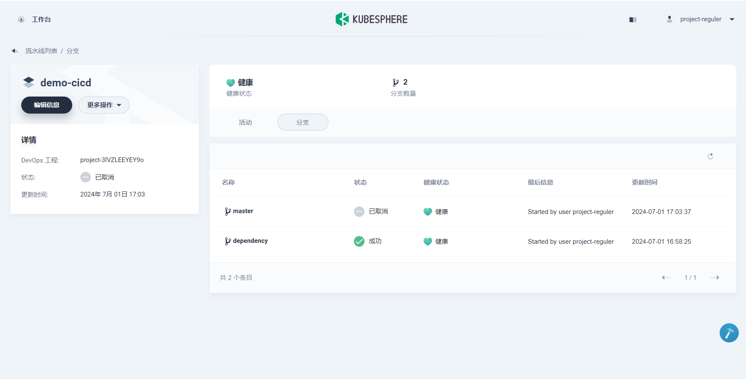Screen dimensions: 746x379
Task: Click the 最后信息 column header
Action: coord(540,182)
